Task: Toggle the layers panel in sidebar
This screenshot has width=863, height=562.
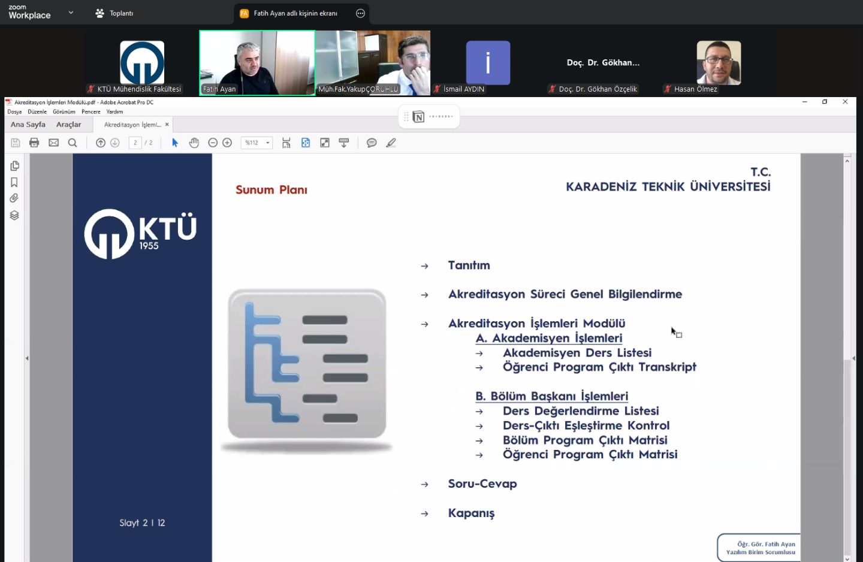Action: pyautogui.click(x=14, y=215)
